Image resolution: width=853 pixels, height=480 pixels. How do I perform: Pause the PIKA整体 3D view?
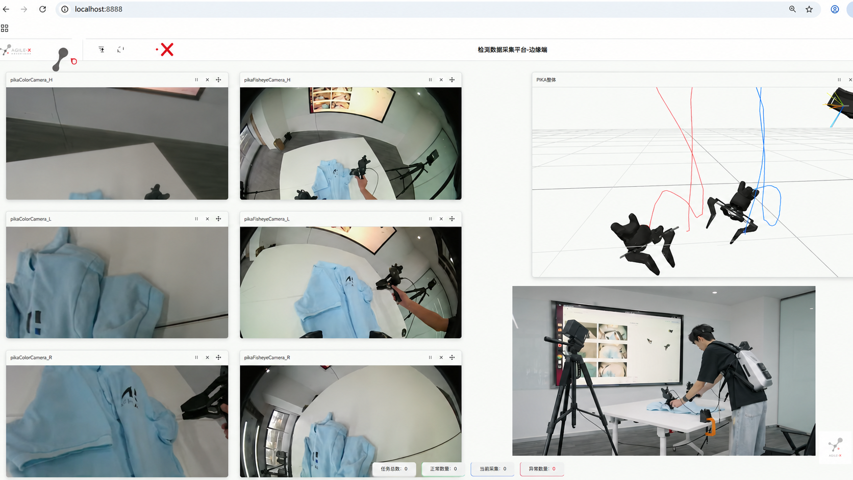[x=839, y=80]
